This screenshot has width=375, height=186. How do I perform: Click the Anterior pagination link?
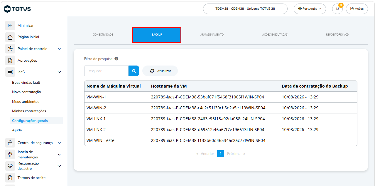click(x=207, y=154)
